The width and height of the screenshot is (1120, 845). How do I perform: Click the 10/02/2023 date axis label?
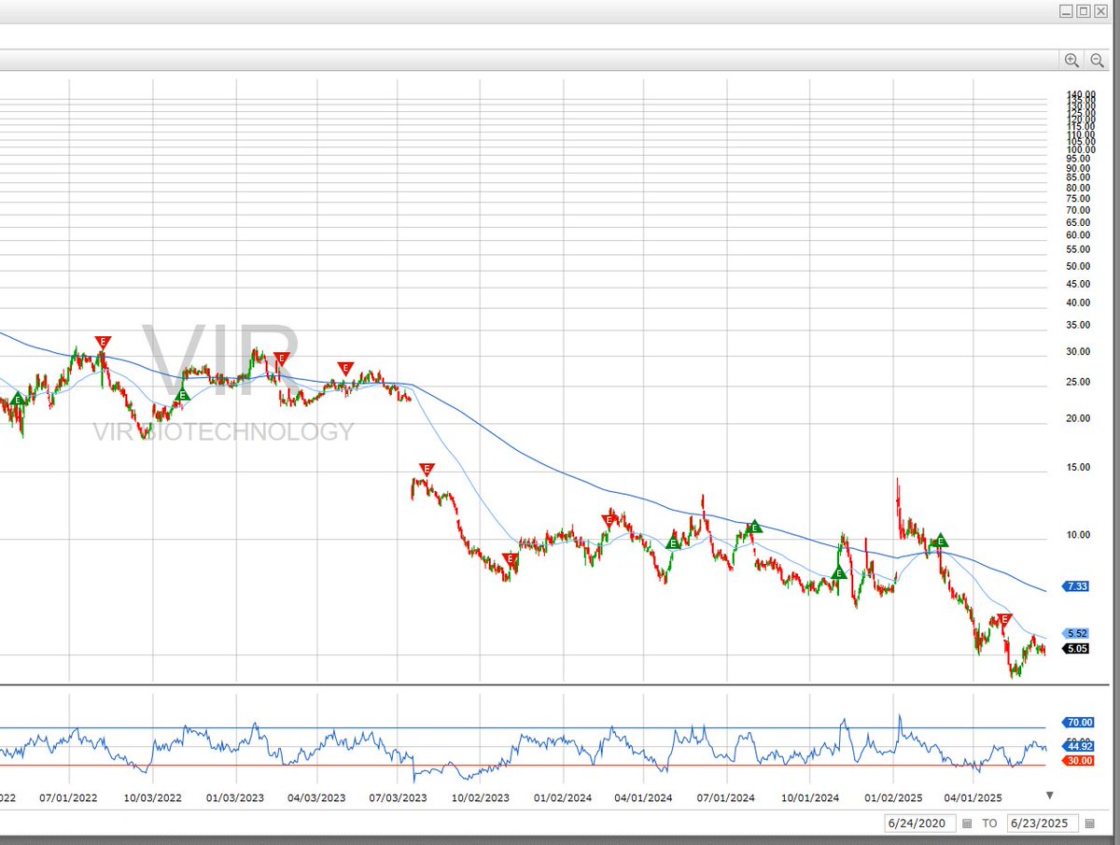(481, 798)
